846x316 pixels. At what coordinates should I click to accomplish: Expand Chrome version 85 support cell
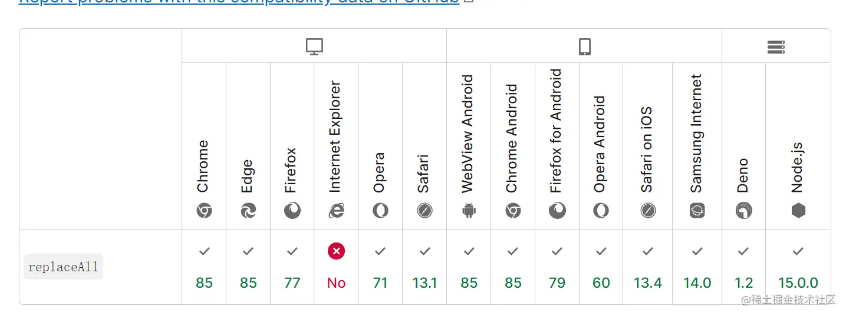tap(204, 268)
